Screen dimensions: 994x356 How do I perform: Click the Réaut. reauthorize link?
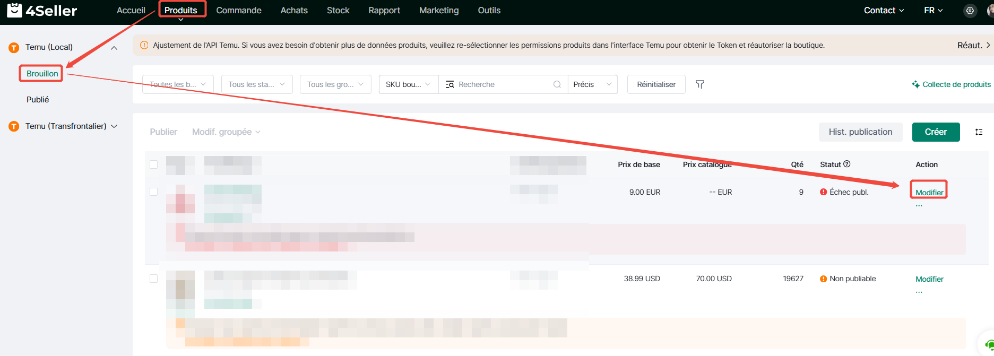point(973,45)
